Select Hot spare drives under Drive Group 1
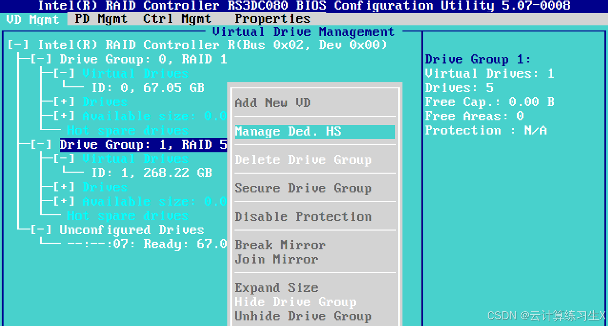Screen dimensions: 608x326 127,216
